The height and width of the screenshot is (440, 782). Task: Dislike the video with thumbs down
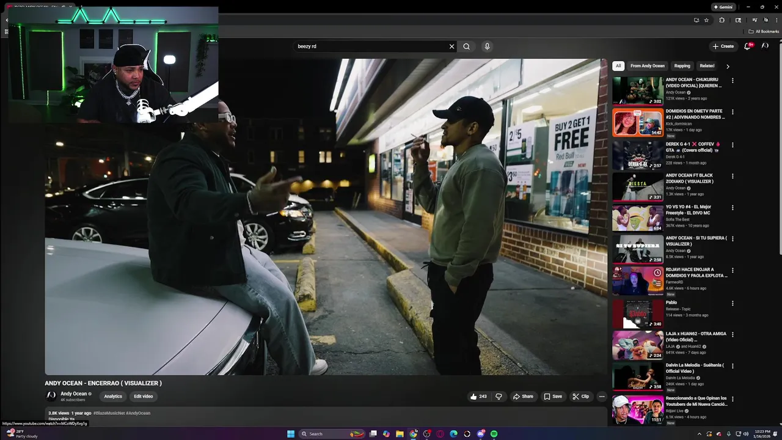[499, 397]
